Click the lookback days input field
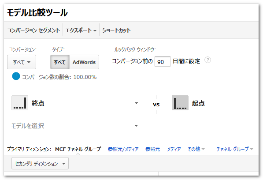 [x=163, y=62]
